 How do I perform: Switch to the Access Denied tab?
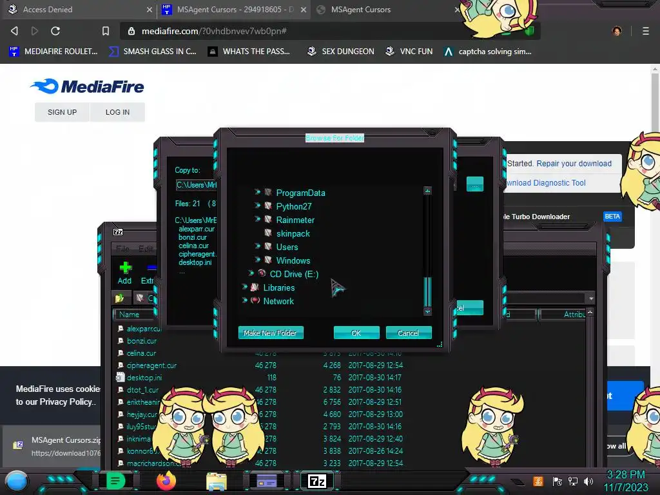pyautogui.click(x=79, y=9)
